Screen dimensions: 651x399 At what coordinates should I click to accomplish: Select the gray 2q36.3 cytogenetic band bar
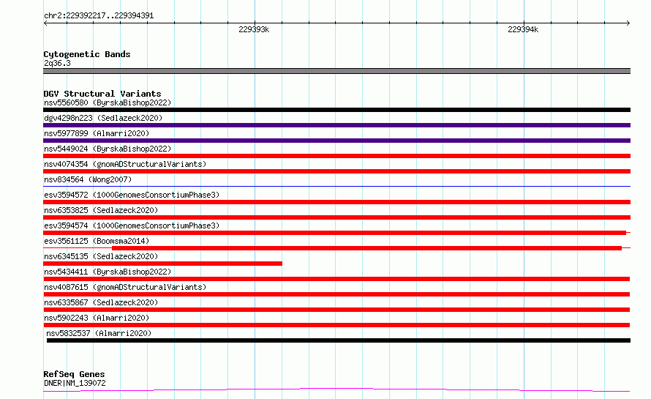point(336,71)
